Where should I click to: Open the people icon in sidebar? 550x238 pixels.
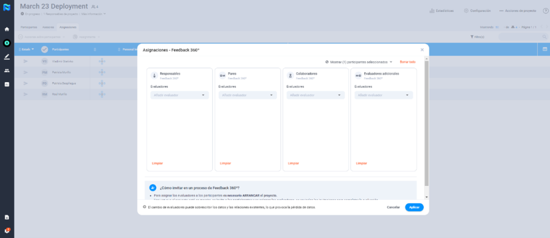pos(7,70)
